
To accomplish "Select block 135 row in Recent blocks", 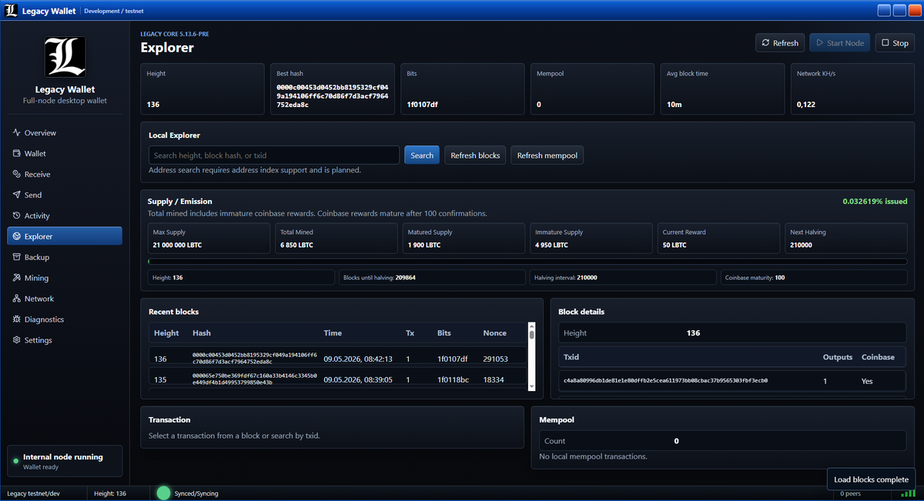I will pyautogui.click(x=338, y=379).
